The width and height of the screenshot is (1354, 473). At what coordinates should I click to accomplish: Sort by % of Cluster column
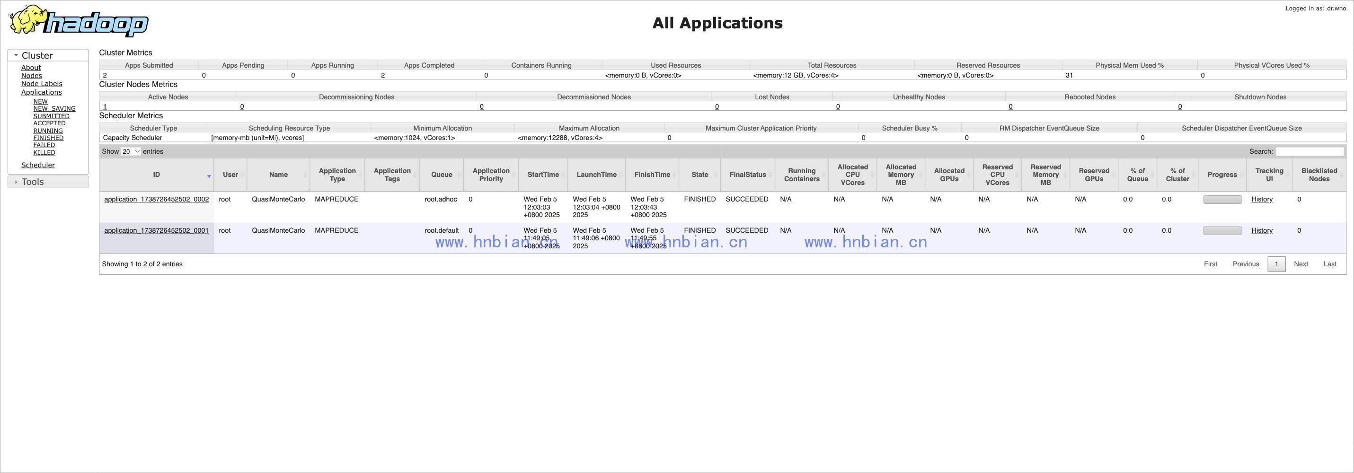point(1177,175)
